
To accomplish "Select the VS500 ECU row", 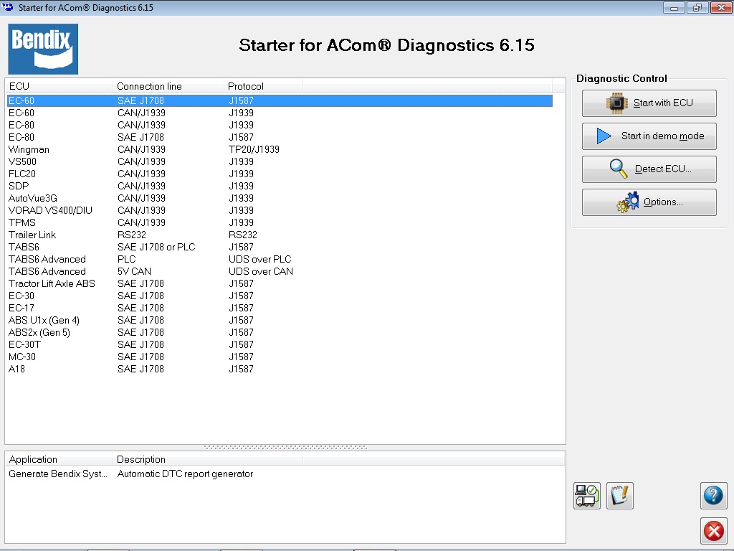I will coord(280,161).
